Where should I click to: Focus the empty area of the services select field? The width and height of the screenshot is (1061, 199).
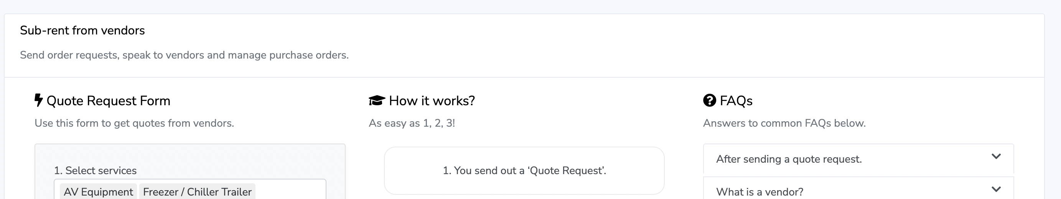290,191
